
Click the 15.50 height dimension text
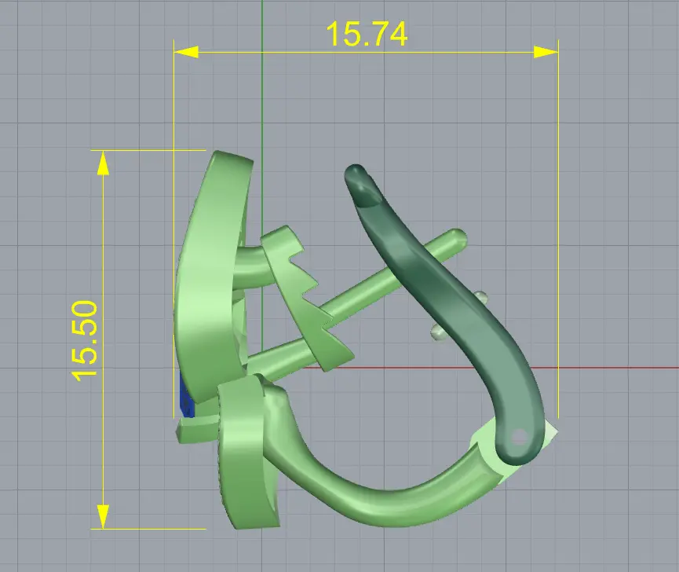click(85, 341)
